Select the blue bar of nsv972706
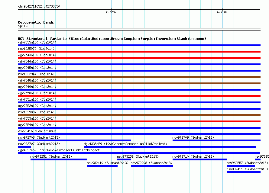The height and width of the screenshot is (193, 269). (x=74, y=140)
